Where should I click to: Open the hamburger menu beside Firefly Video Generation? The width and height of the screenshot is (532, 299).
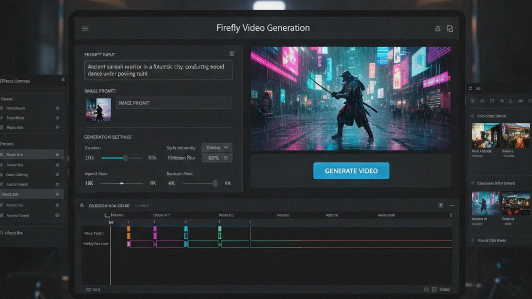pyautogui.click(x=85, y=29)
